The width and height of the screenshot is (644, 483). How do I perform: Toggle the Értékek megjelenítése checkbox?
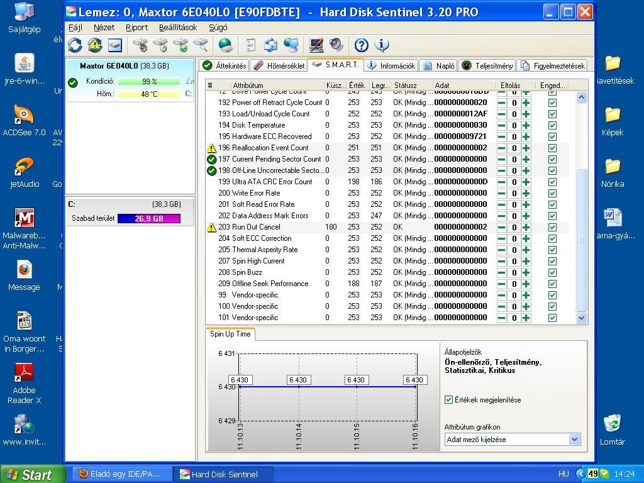(x=449, y=399)
